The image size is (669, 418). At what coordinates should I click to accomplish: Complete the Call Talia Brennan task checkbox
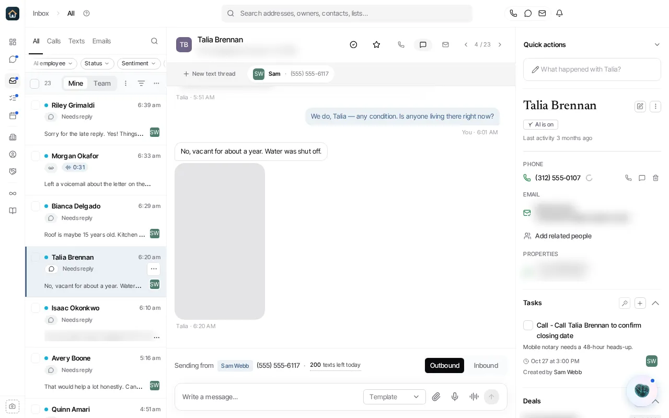coord(528,325)
